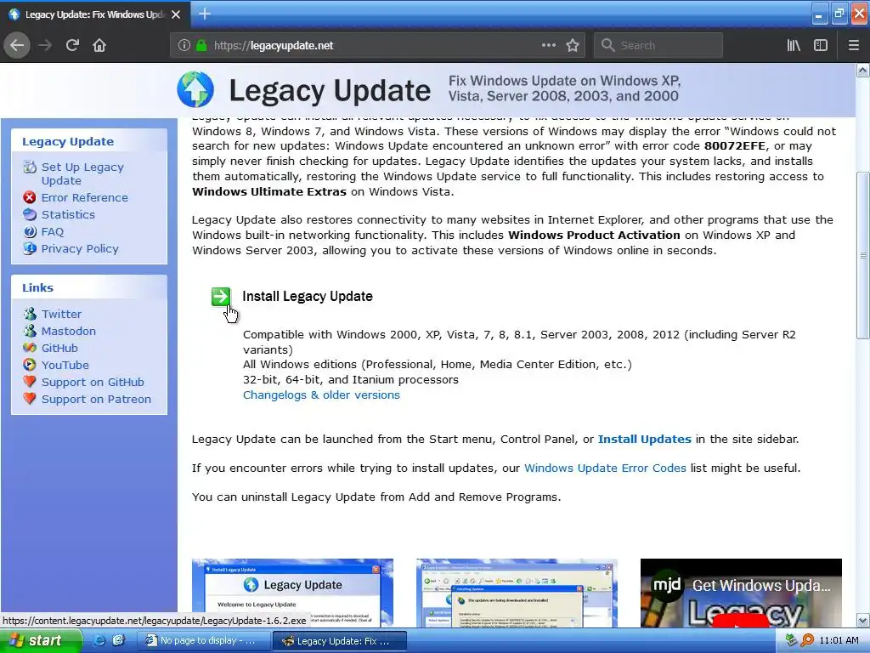Click the Install Legacy Update heading link
This screenshot has width=870, height=653.
[x=308, y=297]
